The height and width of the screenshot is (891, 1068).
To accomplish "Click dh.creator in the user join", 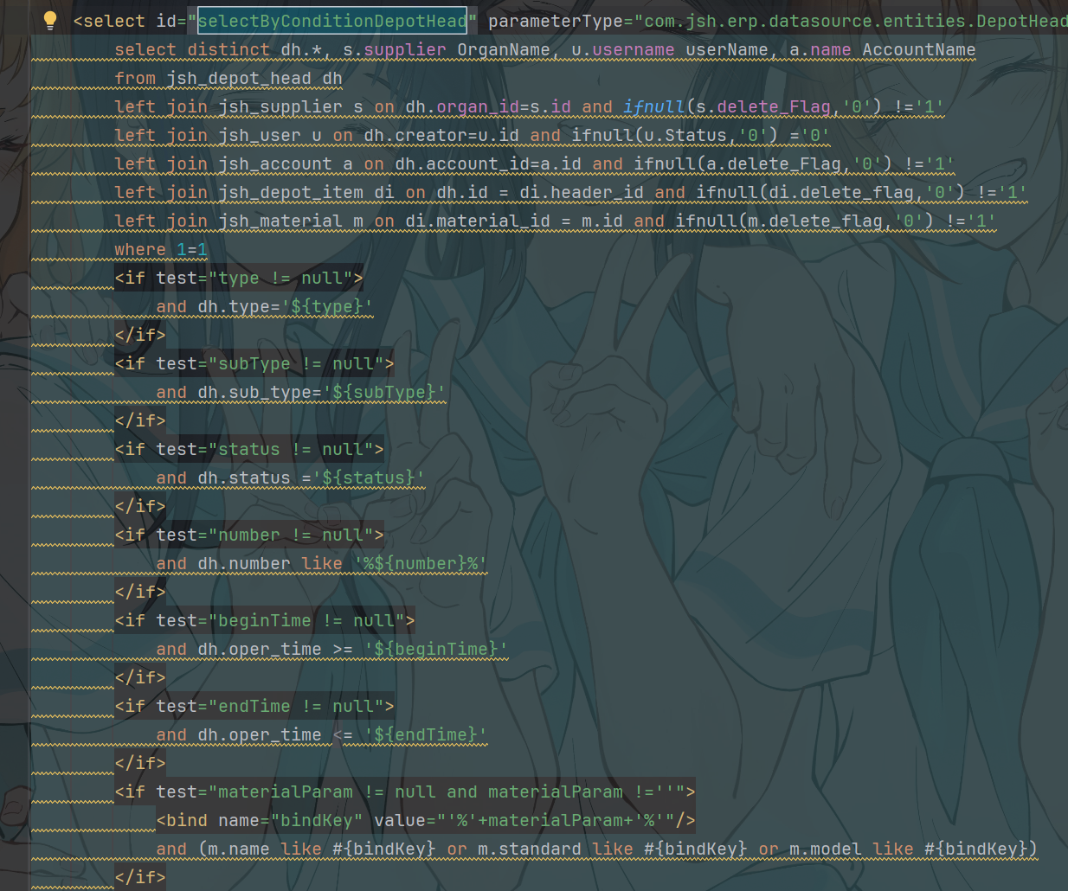I will [415, 135].
